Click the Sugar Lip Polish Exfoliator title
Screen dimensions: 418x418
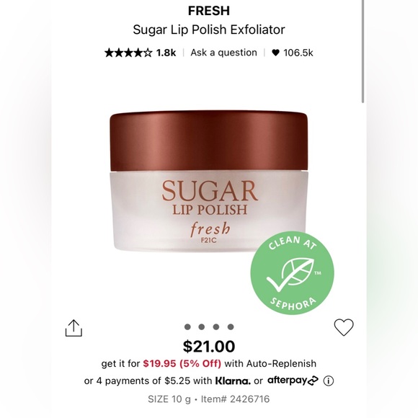click(x=209, y=30)
